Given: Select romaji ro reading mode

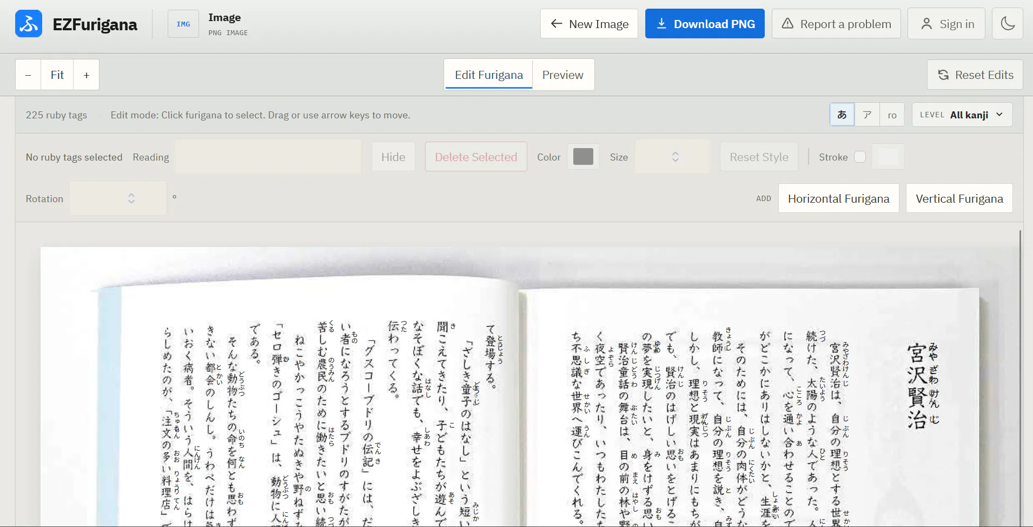Looking at the screenshot, I should click(x=892, y=115).
